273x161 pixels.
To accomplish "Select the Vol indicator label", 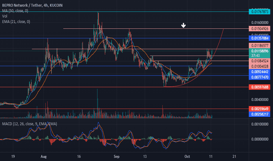I will [x=5, y=16].
